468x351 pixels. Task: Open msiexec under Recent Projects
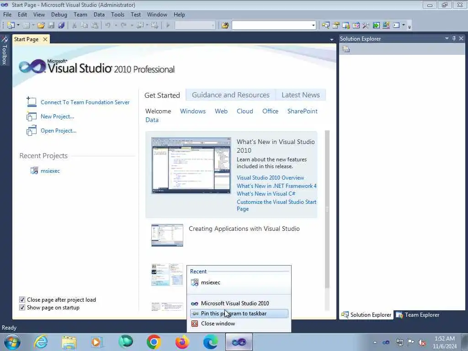(x=50, y=171)
